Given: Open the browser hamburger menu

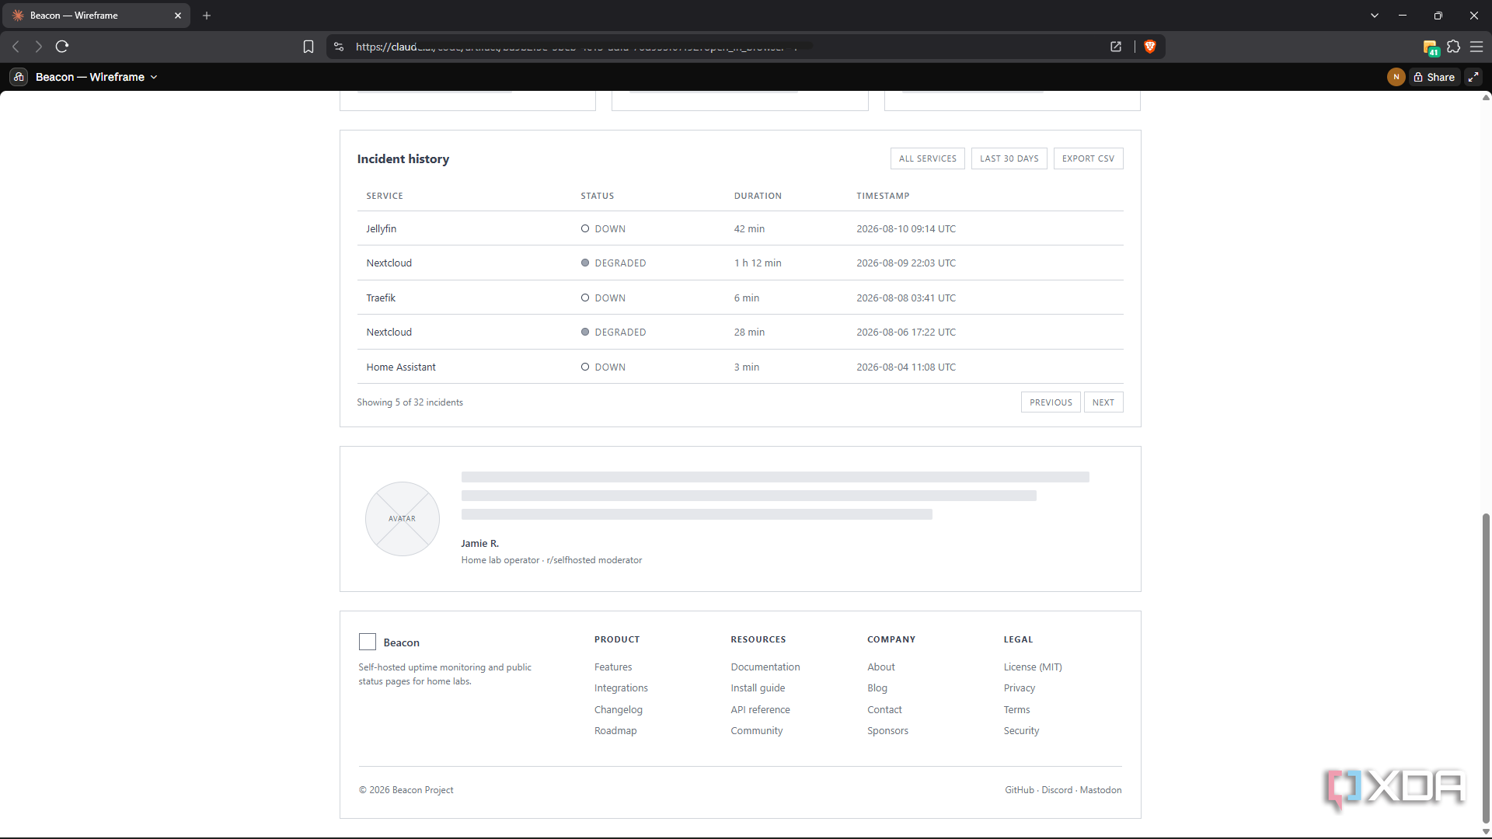Looking at the screenshot, I should (x=1476, y=47).
